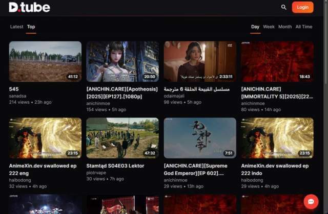Click the 214 views • 23h ago text
Screen dimensions: 328x214
click(30, 102)
